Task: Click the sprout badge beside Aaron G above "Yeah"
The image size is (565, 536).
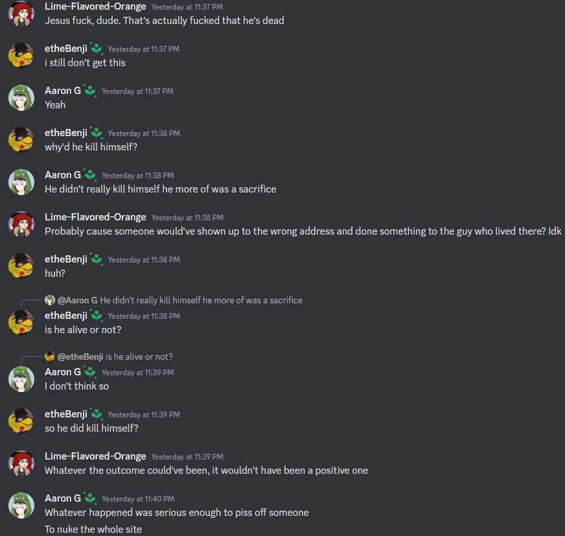Action: pyautogui.click(x=90, y=91)
